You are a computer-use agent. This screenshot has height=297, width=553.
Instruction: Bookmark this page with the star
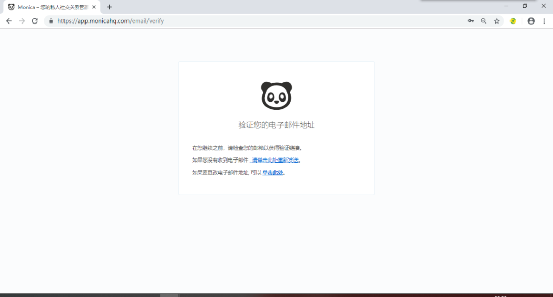(x=497, y=21)
